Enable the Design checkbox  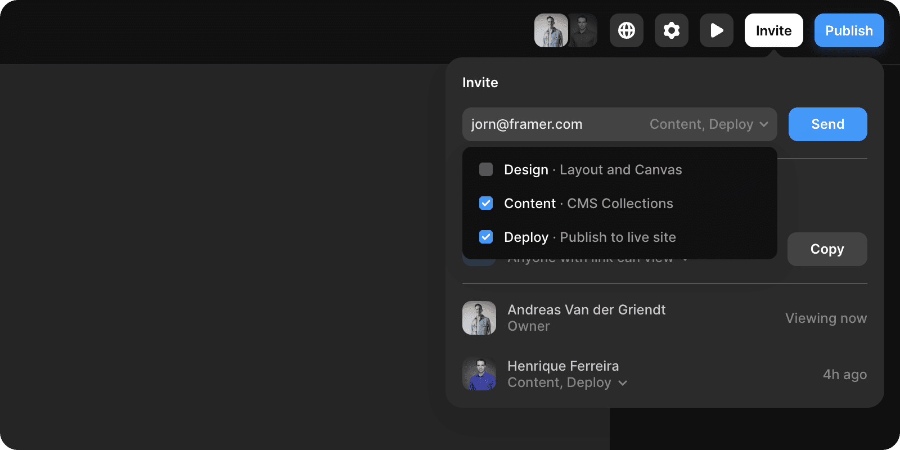pos(486,169)
